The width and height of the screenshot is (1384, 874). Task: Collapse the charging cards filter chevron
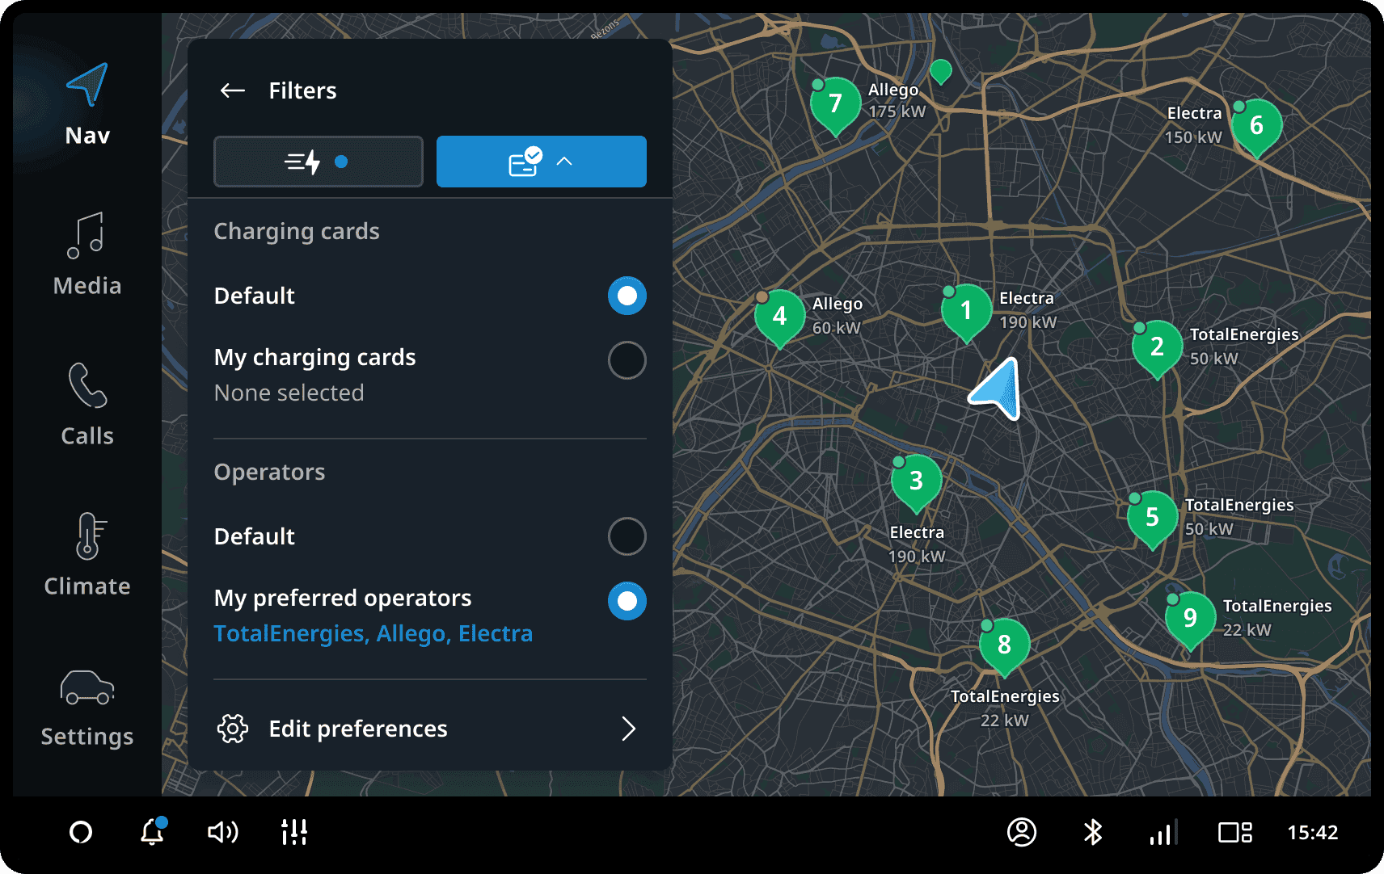coord(564,162)
